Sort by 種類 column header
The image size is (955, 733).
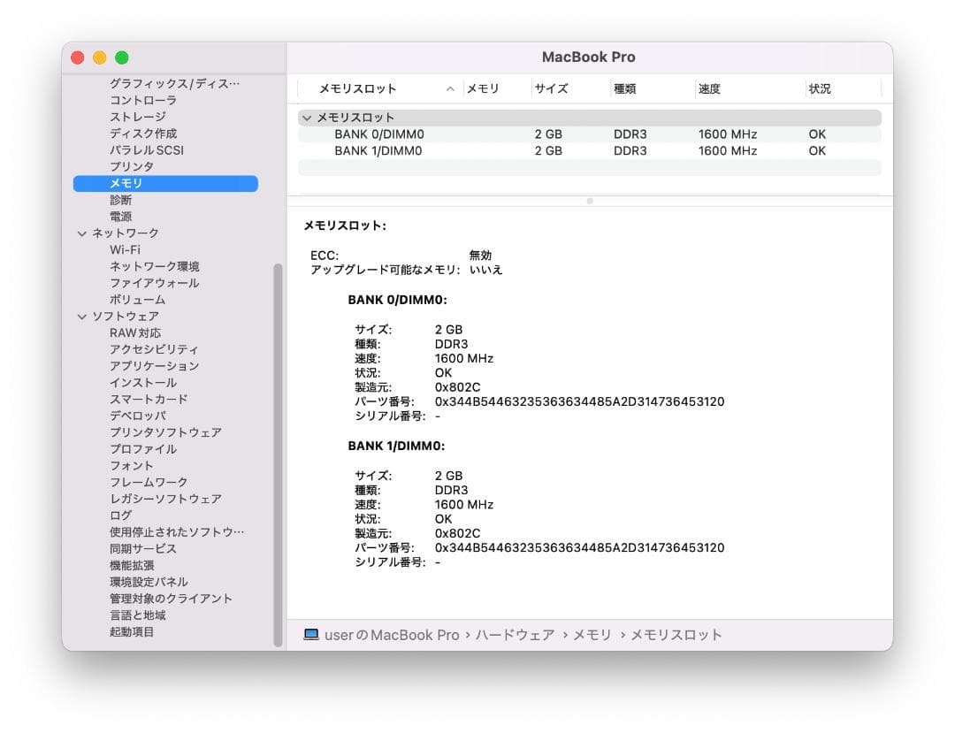(653, 89)
